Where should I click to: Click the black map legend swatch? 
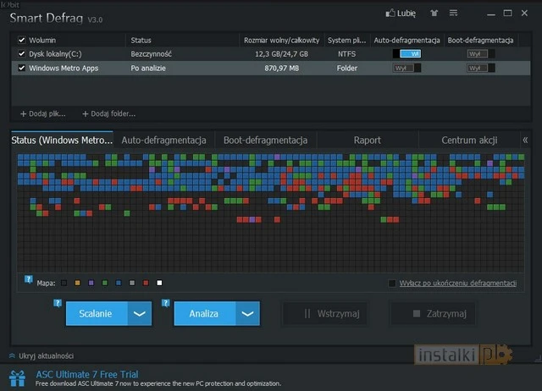pos(64,283)
